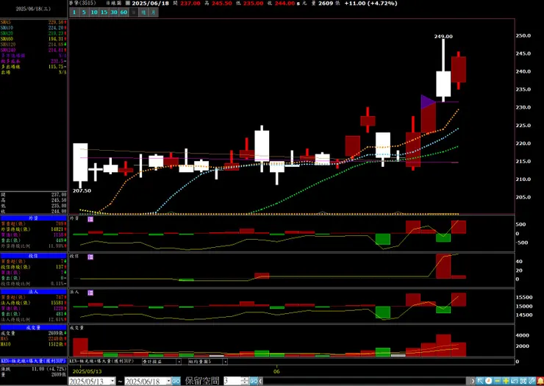Switch to 15-minute timeframe
Viewport: 544px width, 386px height.
pos(104,12)
